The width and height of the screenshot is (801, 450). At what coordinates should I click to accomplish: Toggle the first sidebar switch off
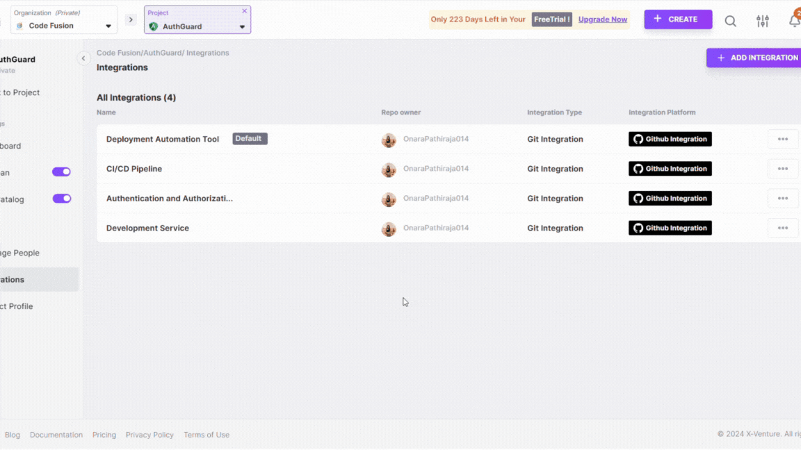point(61,172)
